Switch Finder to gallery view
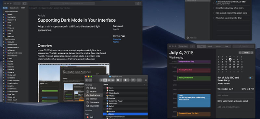 [x=113, y=80]
